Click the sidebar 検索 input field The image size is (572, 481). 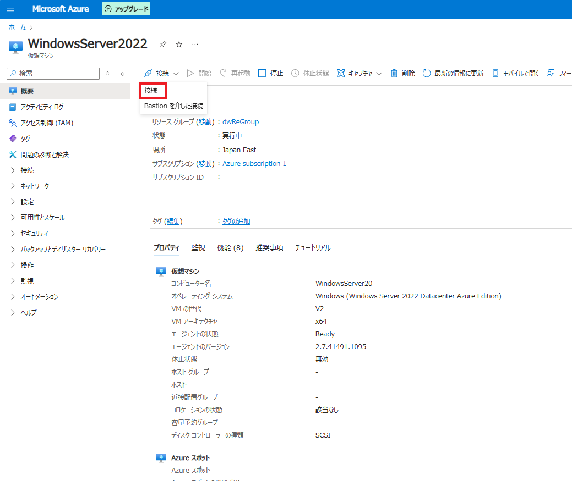[x=53, y=73]
